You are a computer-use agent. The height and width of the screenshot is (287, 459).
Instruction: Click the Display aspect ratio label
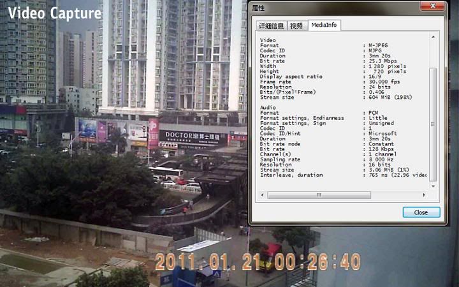tap(291, 77)
